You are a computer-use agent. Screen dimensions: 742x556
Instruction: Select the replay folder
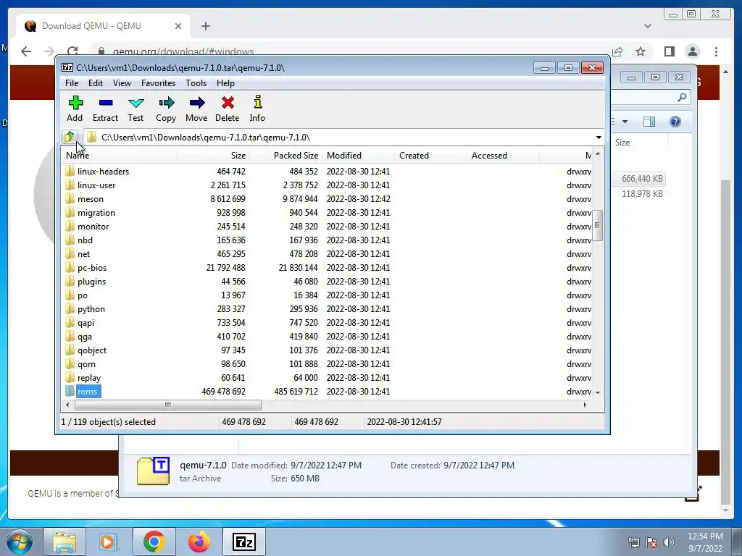(89, 378)
